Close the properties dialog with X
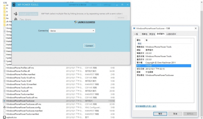Viewport: 203px width, 119px height. [x=196, y=28]
